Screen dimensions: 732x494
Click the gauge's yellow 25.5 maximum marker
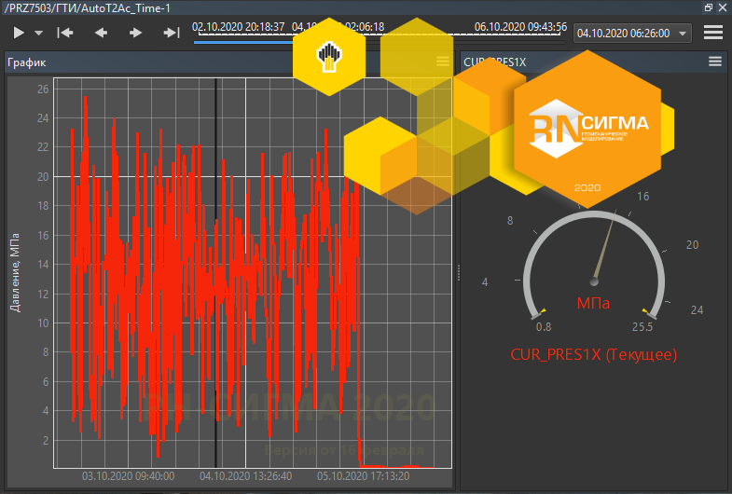pos(642,311)
